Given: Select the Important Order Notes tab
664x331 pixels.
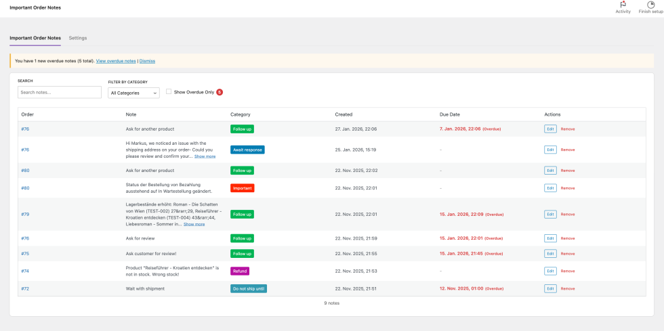Looking at the screenshot, I should (35, 38).
